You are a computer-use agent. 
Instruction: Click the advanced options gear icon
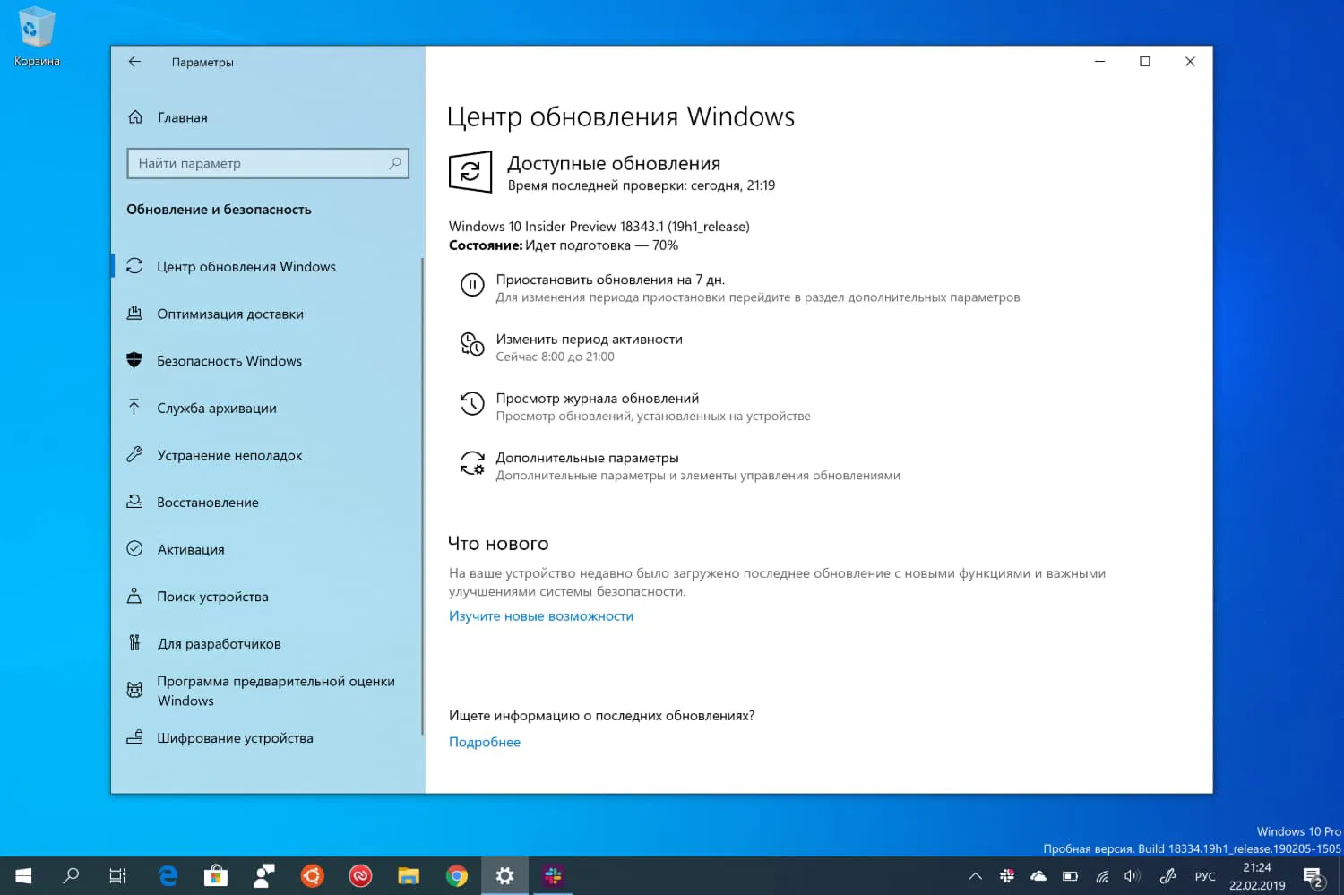pos(472,464)
